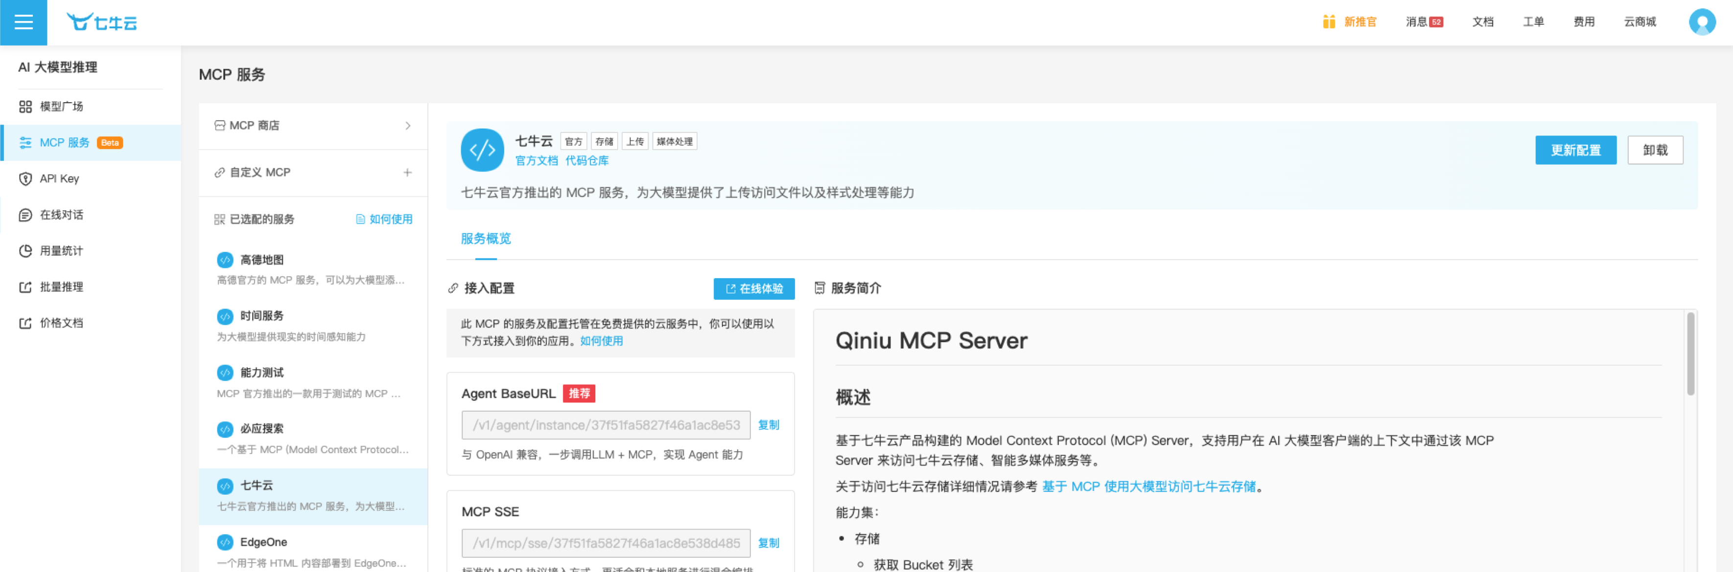The image size is (1733, 572).
Task: Click the Qiniu MCP Server heading
Action: coord(931,341)
